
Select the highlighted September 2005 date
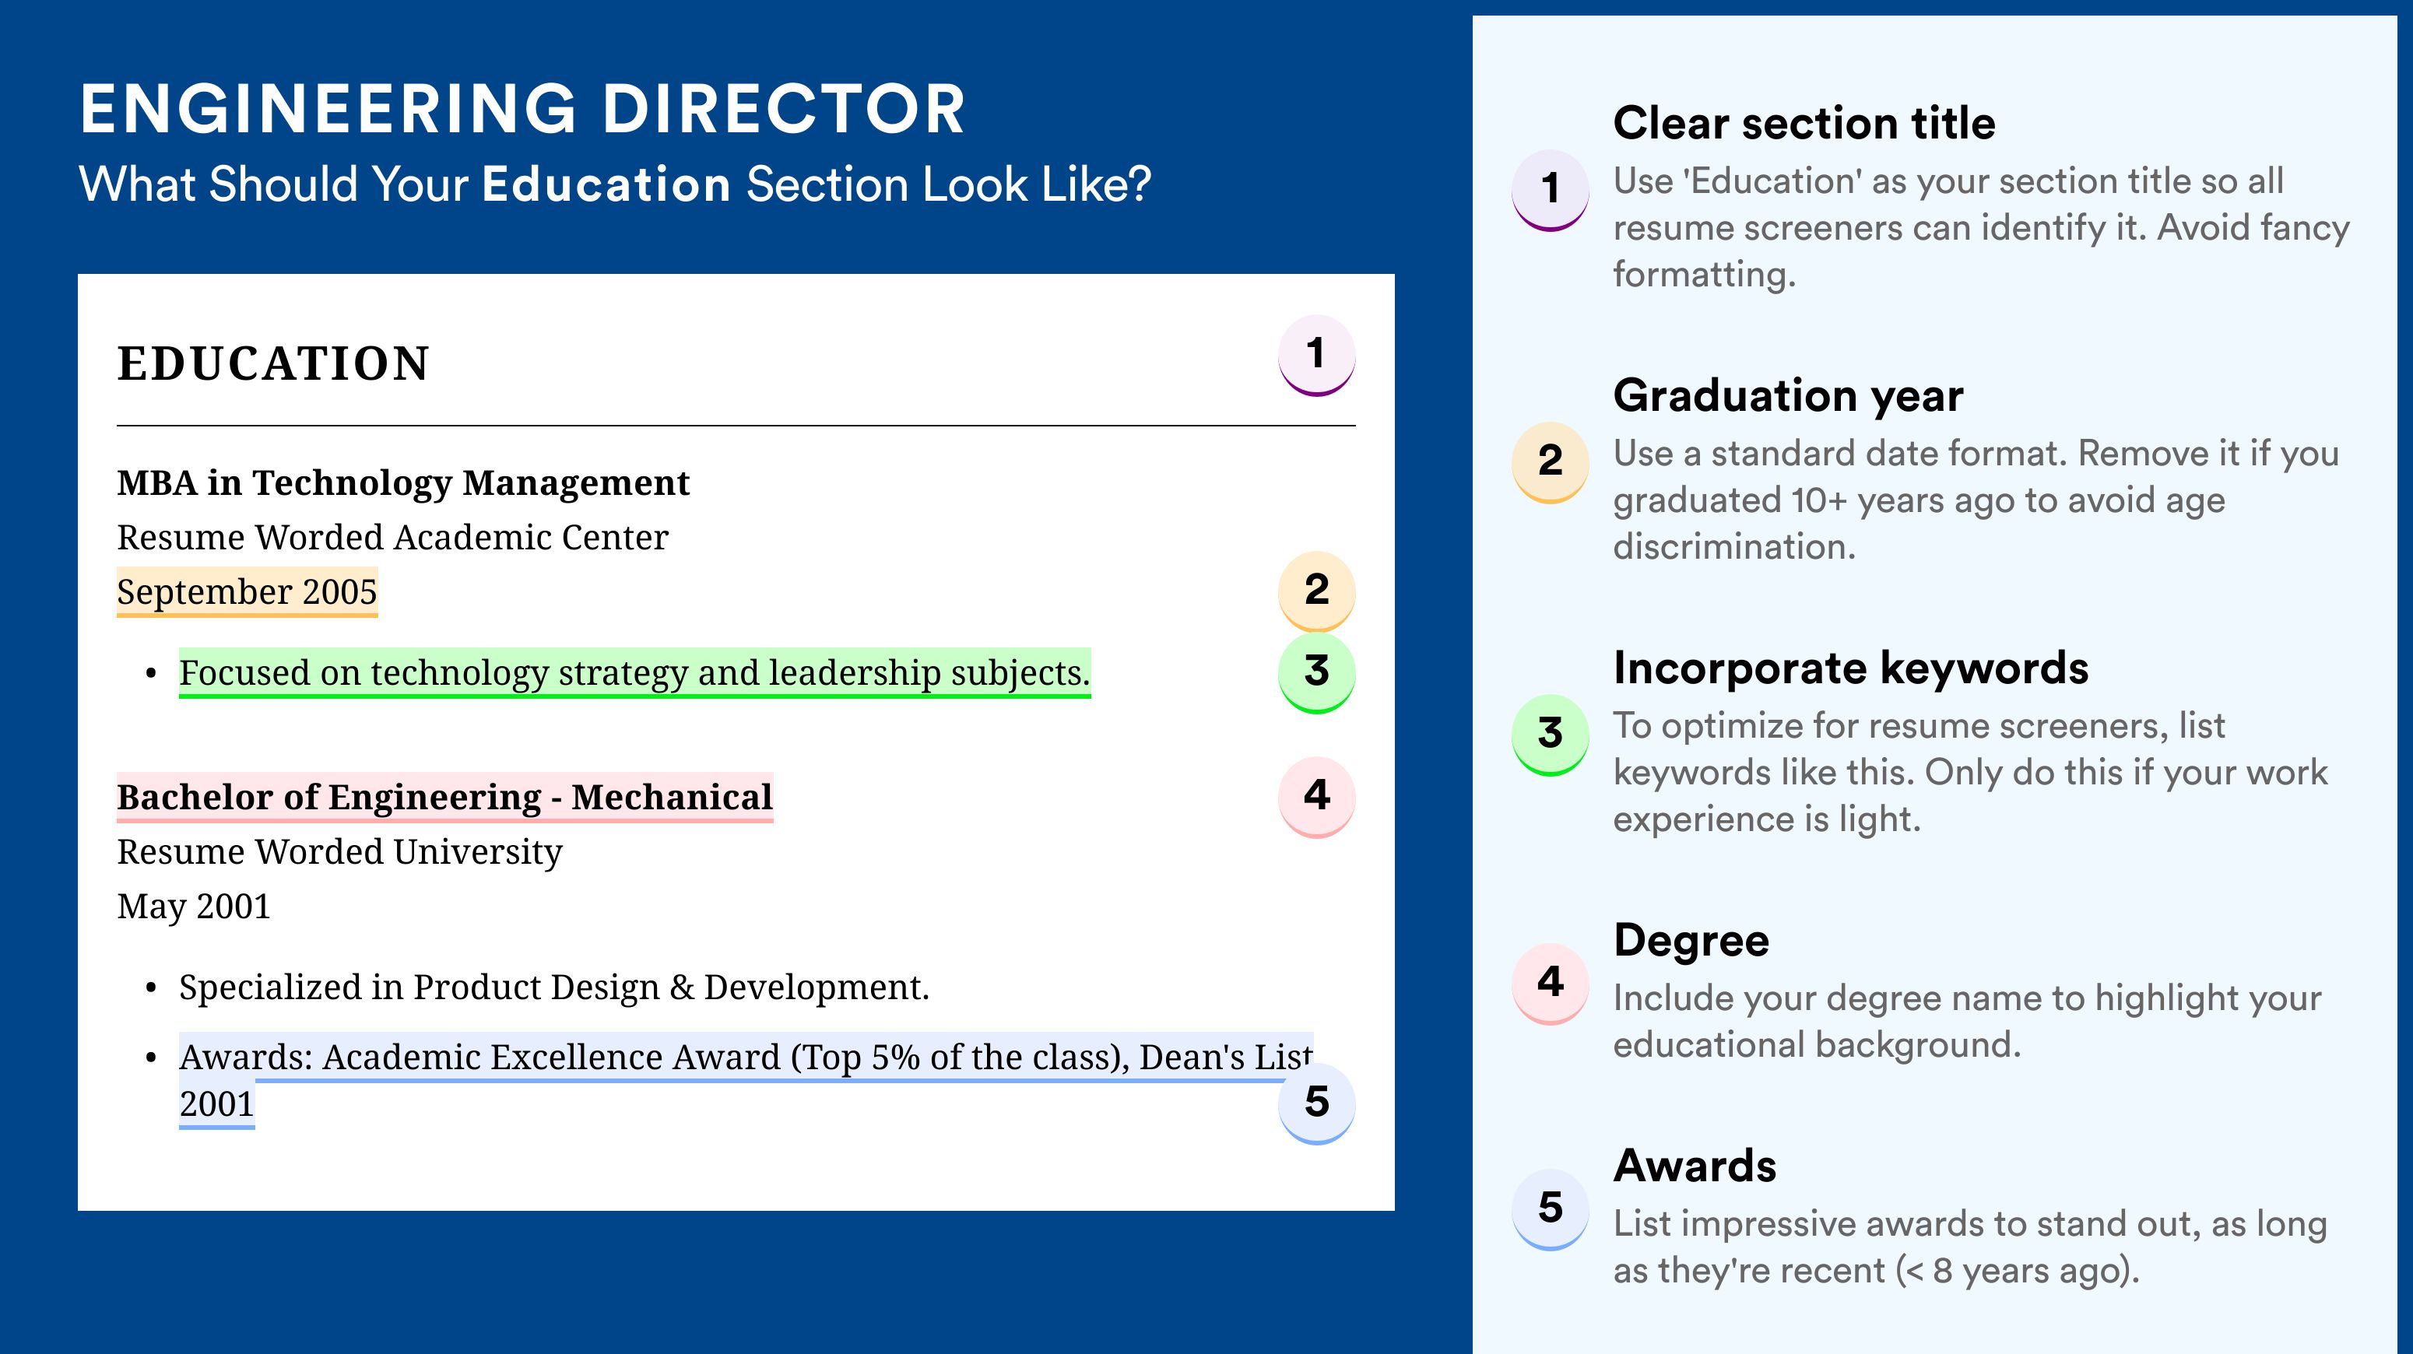(248, 591)
